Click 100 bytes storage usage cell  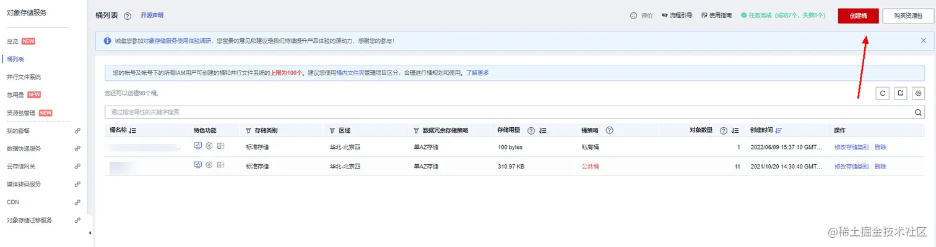pyautogui.click(x=510, y=148)
